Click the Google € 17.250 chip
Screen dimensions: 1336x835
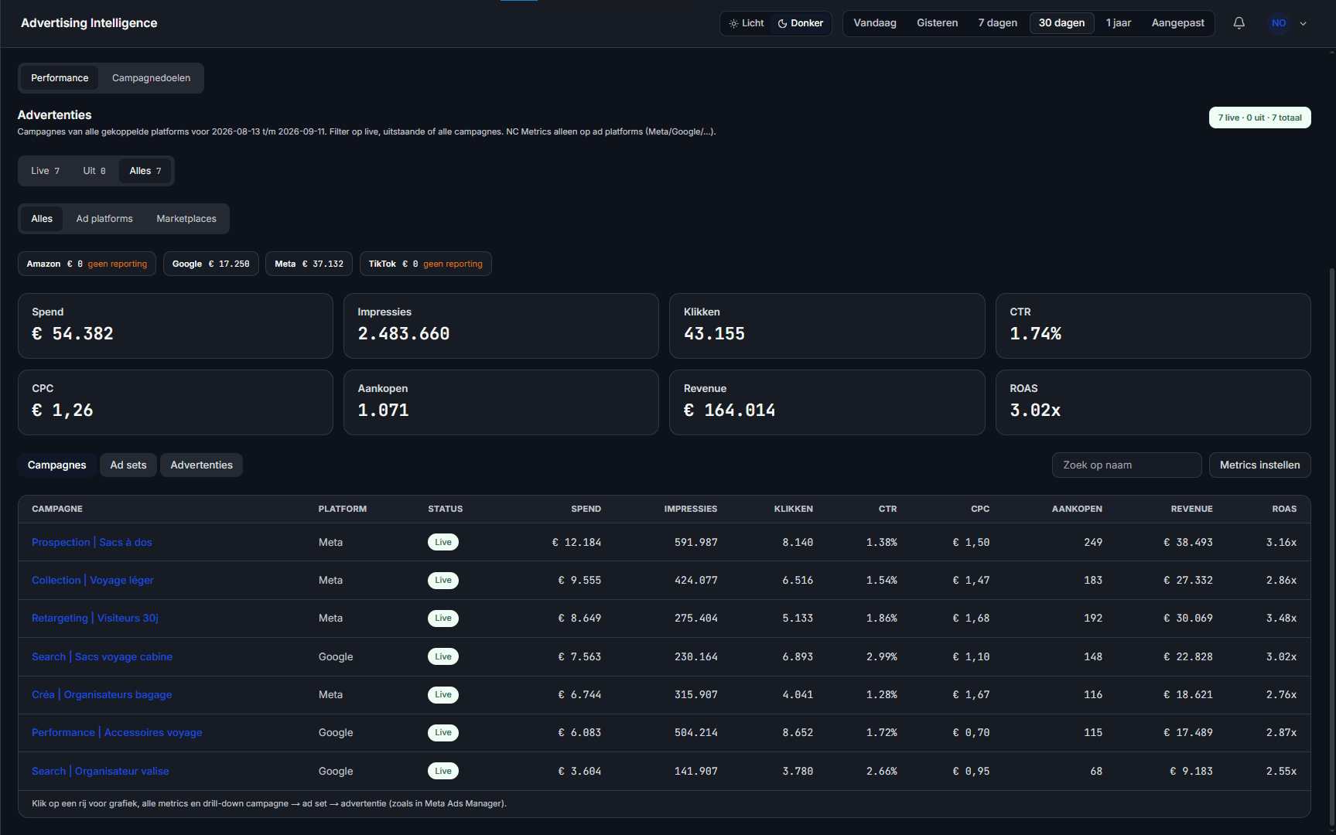click(210, 264)
